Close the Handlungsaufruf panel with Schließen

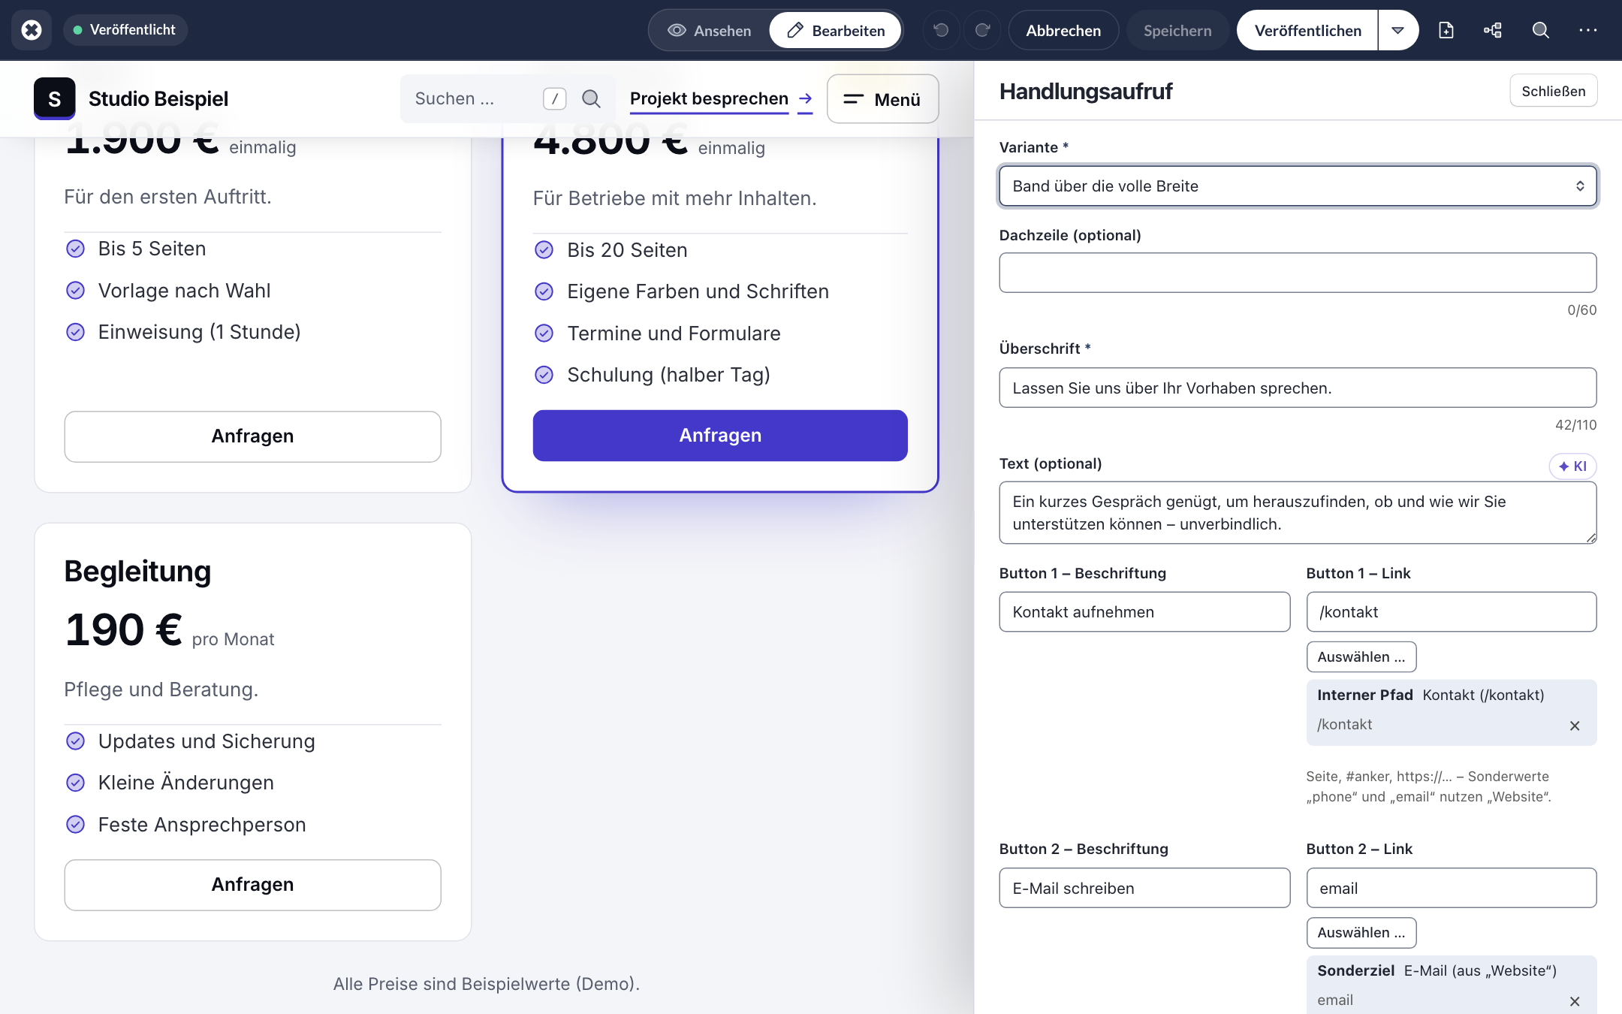point(1553,91)
